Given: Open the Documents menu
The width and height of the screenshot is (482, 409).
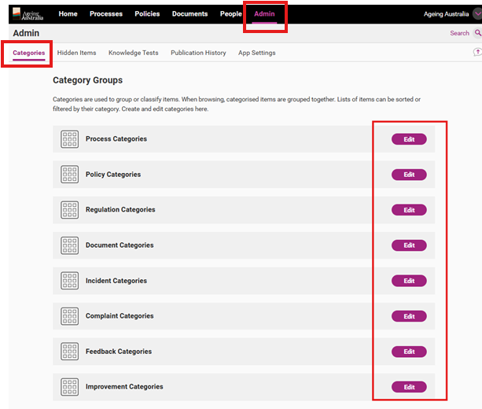Looking at the screenshot, I should [x=189, y=14].
